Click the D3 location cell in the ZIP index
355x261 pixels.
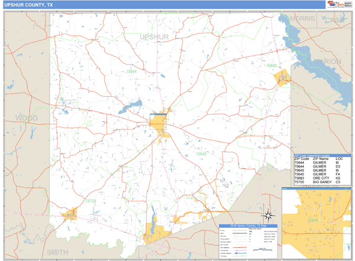coord(338,167)
